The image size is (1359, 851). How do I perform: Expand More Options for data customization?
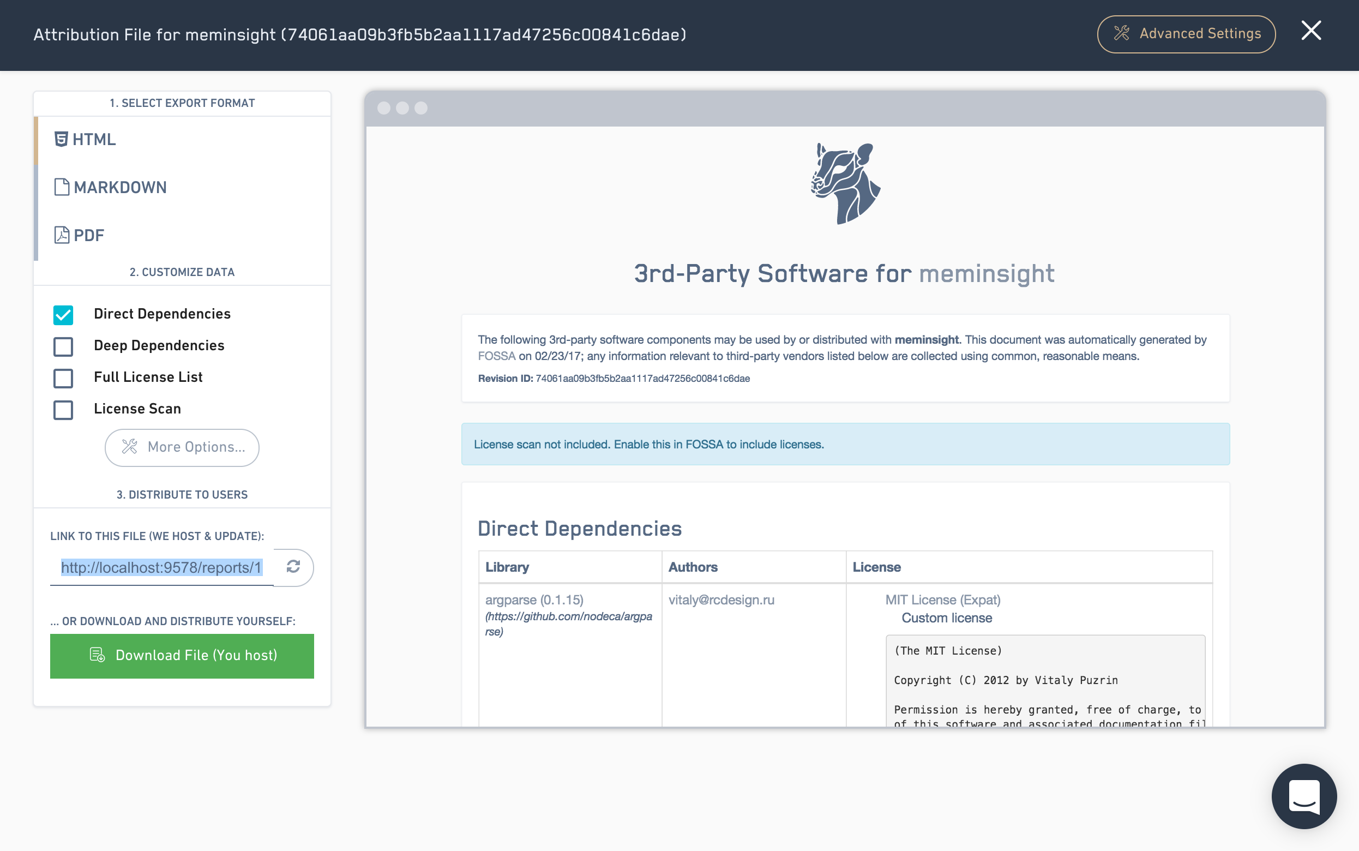click(x=182, y=447)
